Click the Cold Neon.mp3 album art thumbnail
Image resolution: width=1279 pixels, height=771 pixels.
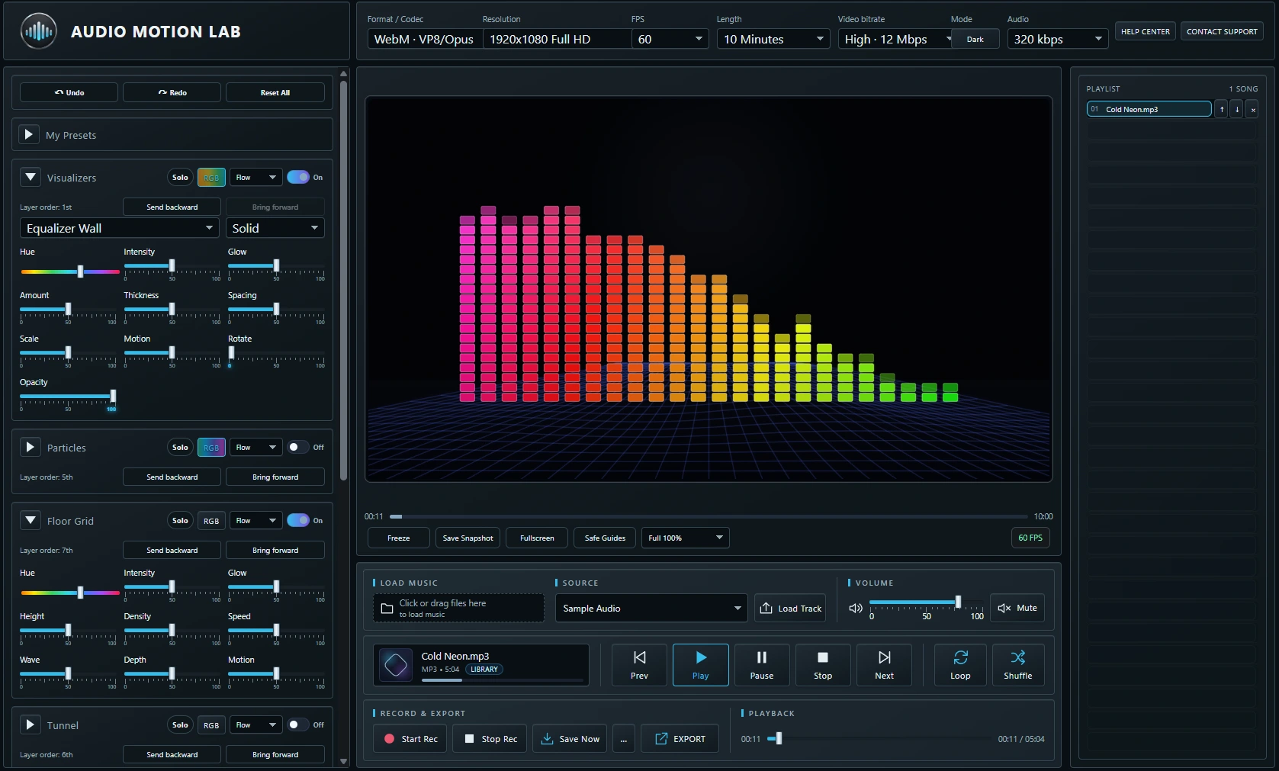coord(396,664)
